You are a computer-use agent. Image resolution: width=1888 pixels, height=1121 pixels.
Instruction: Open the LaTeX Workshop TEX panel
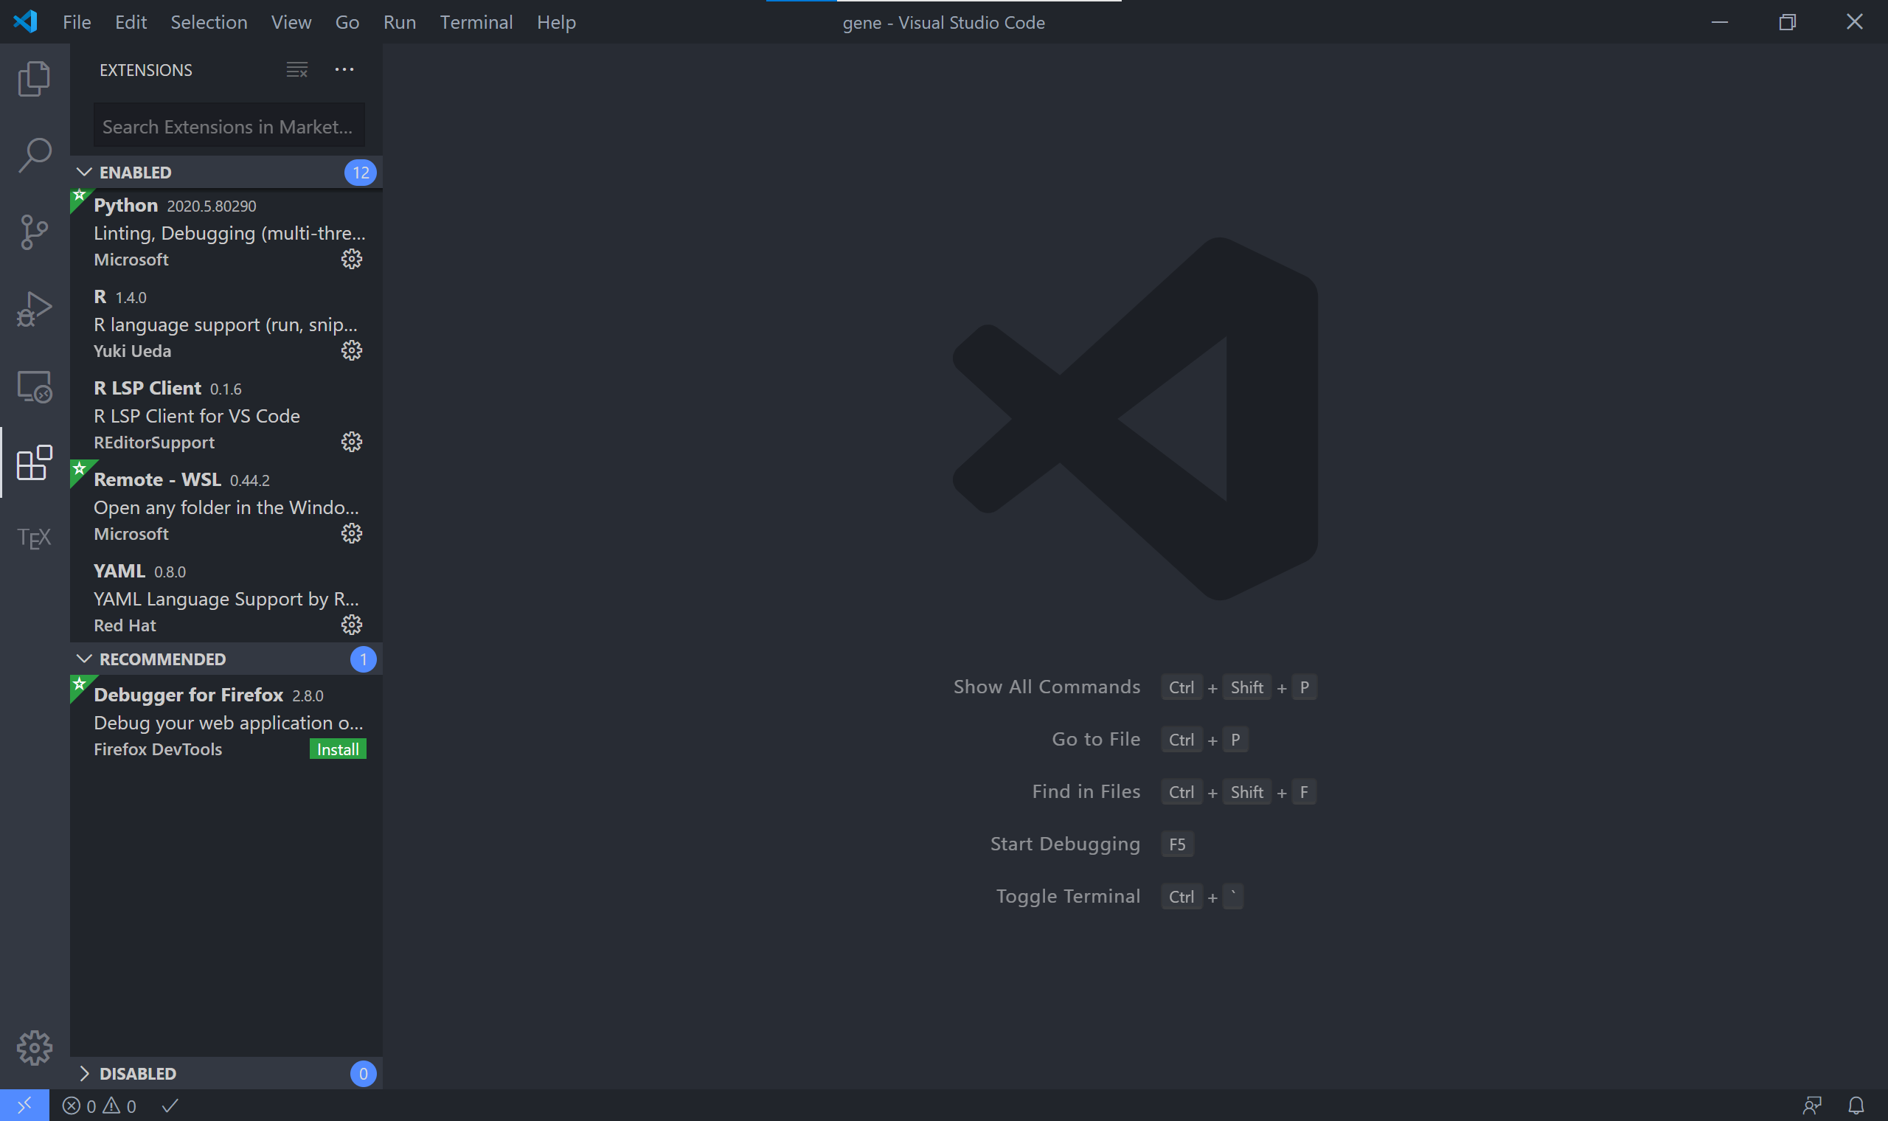33,537
